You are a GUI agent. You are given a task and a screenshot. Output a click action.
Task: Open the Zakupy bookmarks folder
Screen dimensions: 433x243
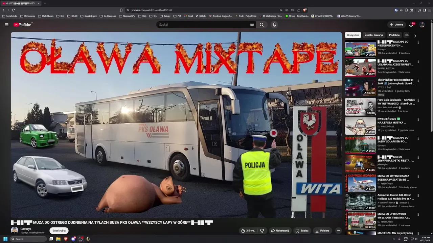pyautogui.click(x=165, y=16)
